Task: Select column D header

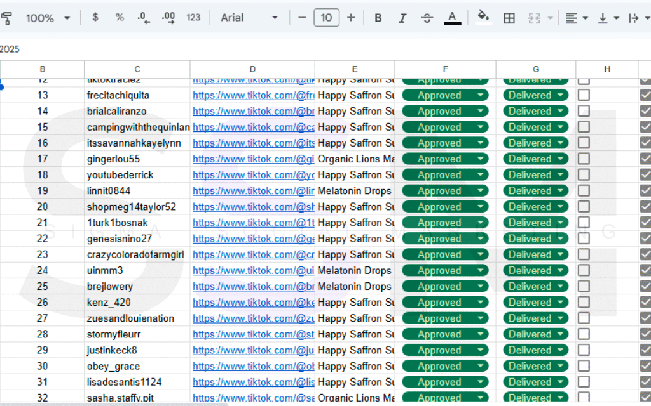Action: tap(252, 69)
